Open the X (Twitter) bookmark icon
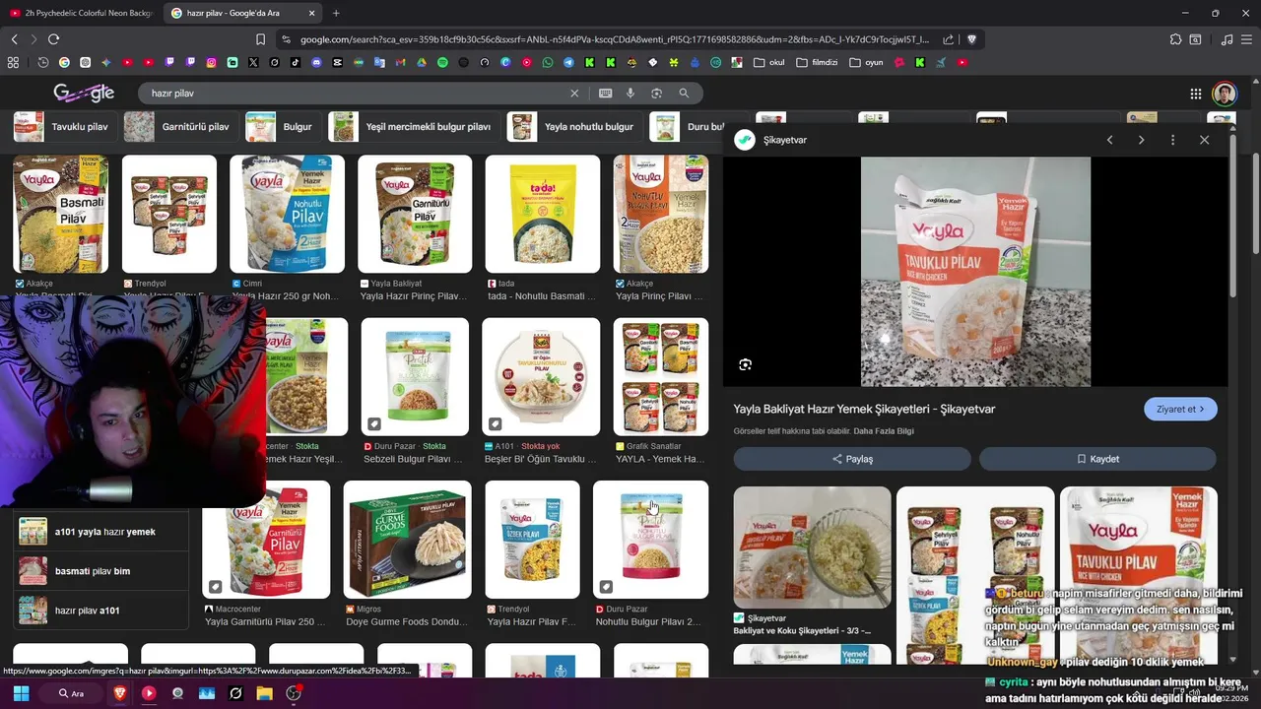Screen dimensions: 1261x709 [253, 62]
